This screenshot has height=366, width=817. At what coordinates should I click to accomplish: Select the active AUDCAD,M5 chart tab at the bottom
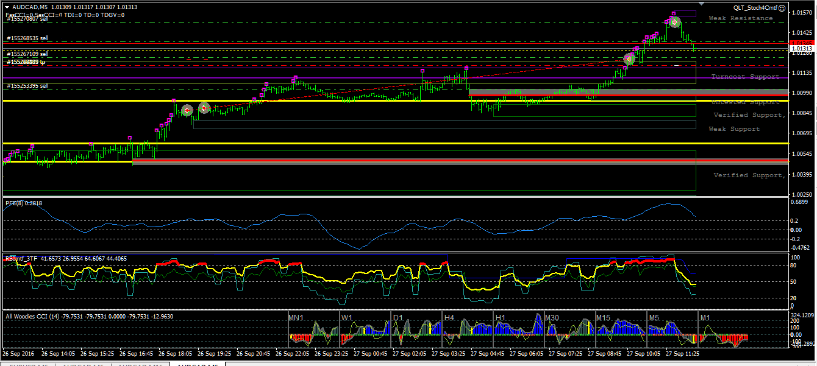[x=198, y=365]
